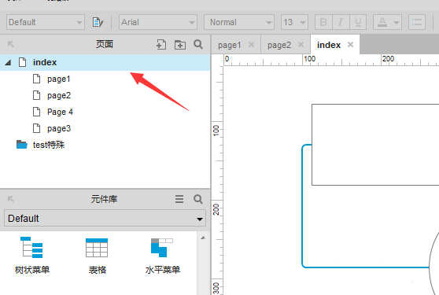Select the index page in the tree
The width and height of the screenshot is (439, 295).
(x=105, y=62)
